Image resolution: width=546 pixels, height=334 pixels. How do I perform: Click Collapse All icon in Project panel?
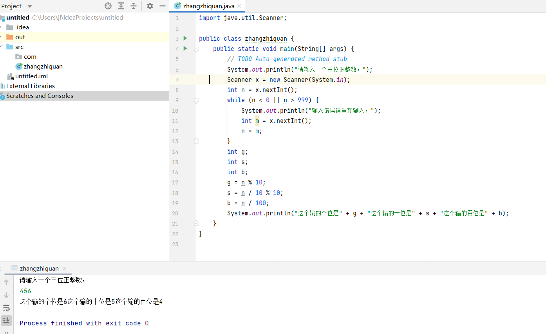pos(134,6)
